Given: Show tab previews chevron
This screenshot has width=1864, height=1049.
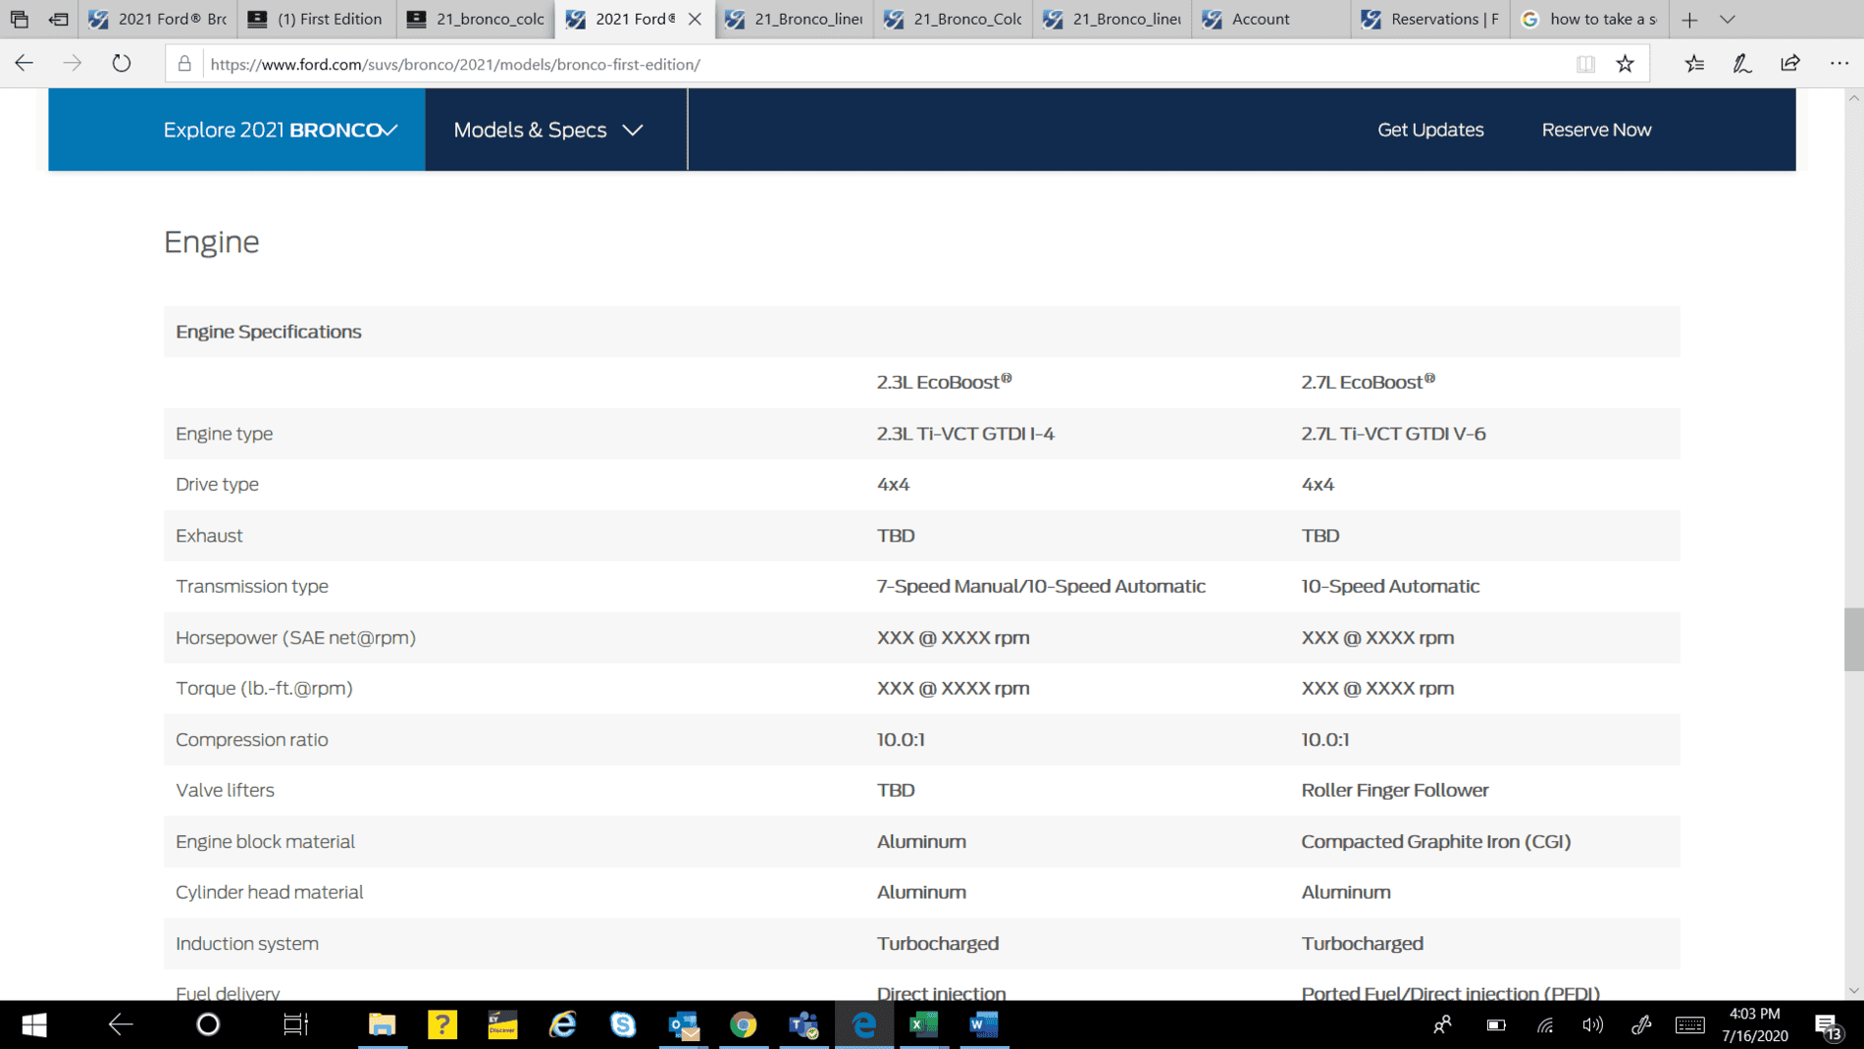Looking at the screenshot, I should 1728,20.
